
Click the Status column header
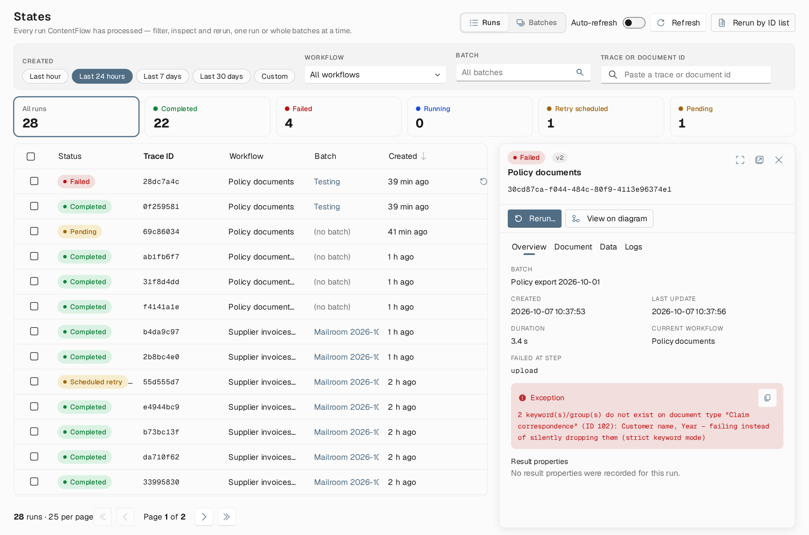(x=70, y=156)
